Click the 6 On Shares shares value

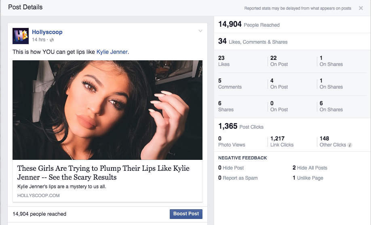click(x=331, y=106)
